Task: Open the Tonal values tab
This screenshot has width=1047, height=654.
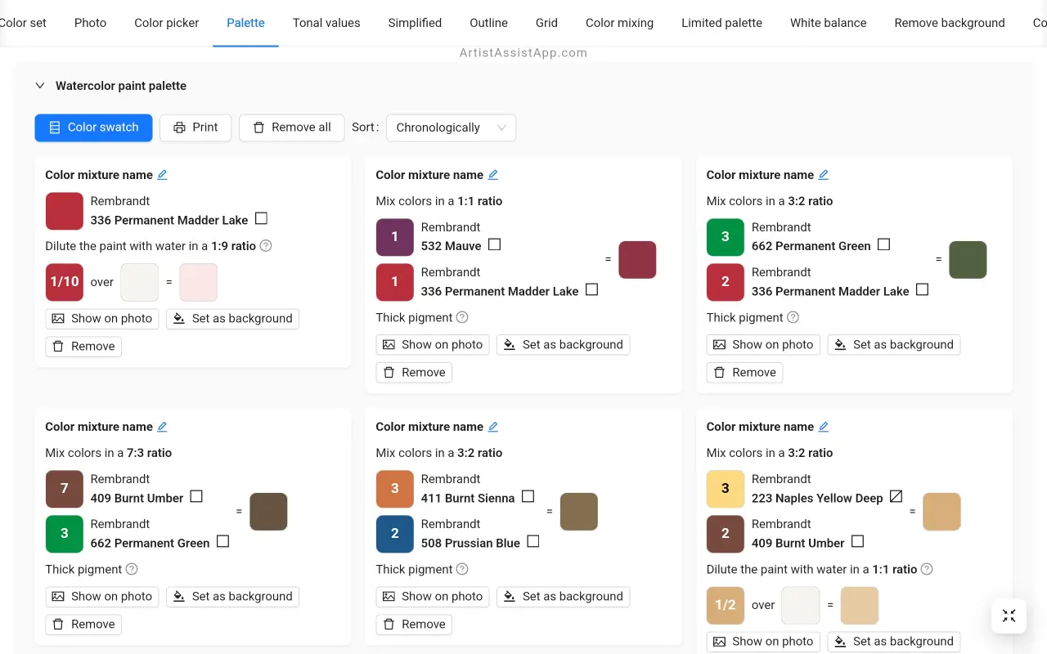Action: coord(326,23)
